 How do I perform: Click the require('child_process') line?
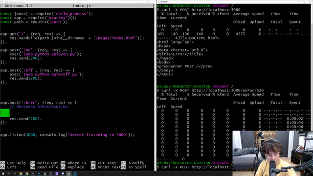(x=47, y=14)
